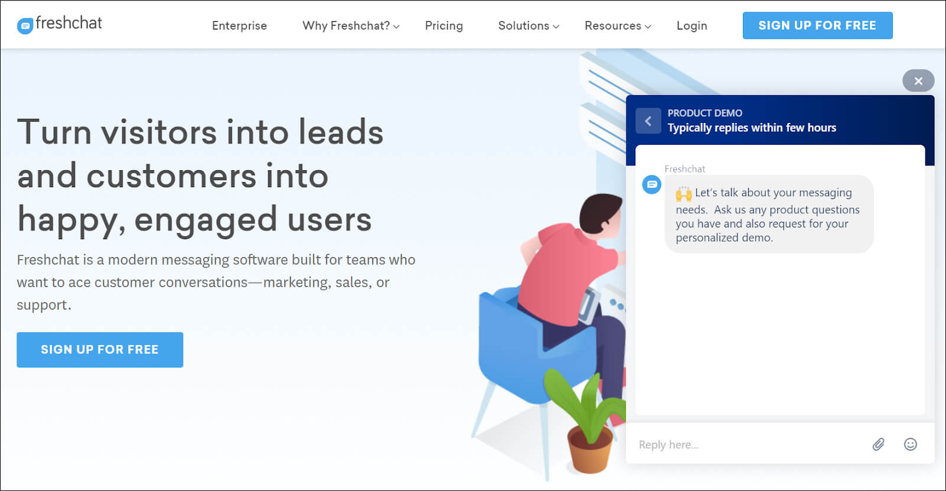Open the Solutions dropdown
946x491 pixels.
(528, 26)
